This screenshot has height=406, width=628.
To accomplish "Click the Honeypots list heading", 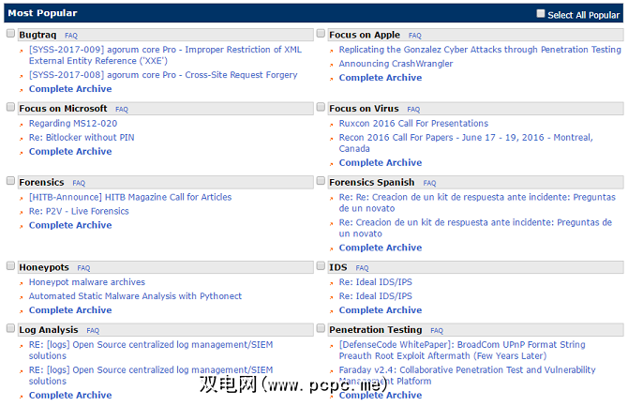I will 44,267.
